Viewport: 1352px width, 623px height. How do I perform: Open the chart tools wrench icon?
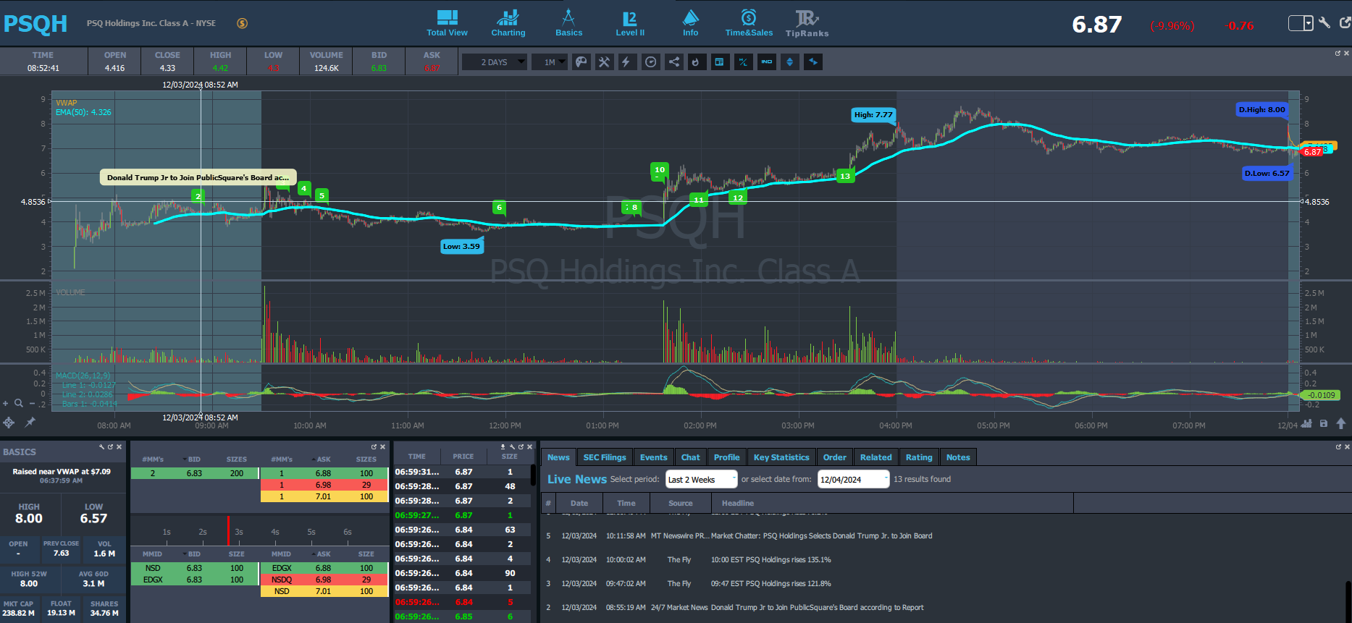pyautogui.click(x=604, y=62)
